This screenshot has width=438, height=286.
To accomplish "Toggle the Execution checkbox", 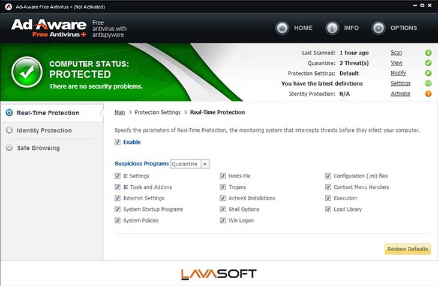I will tap(328, 198).
